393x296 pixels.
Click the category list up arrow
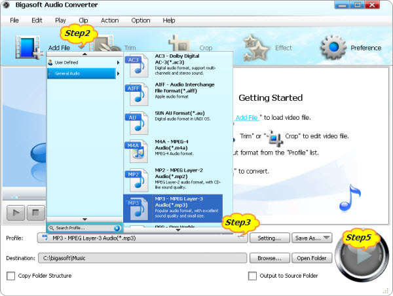click(x=84, y=54)
